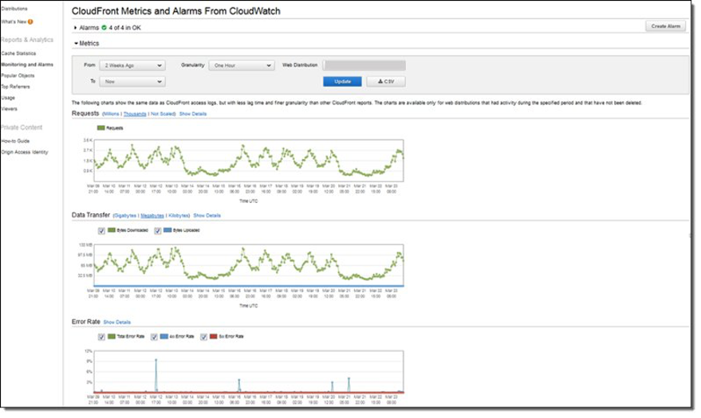Expand the Alarms section

point(75,28)
